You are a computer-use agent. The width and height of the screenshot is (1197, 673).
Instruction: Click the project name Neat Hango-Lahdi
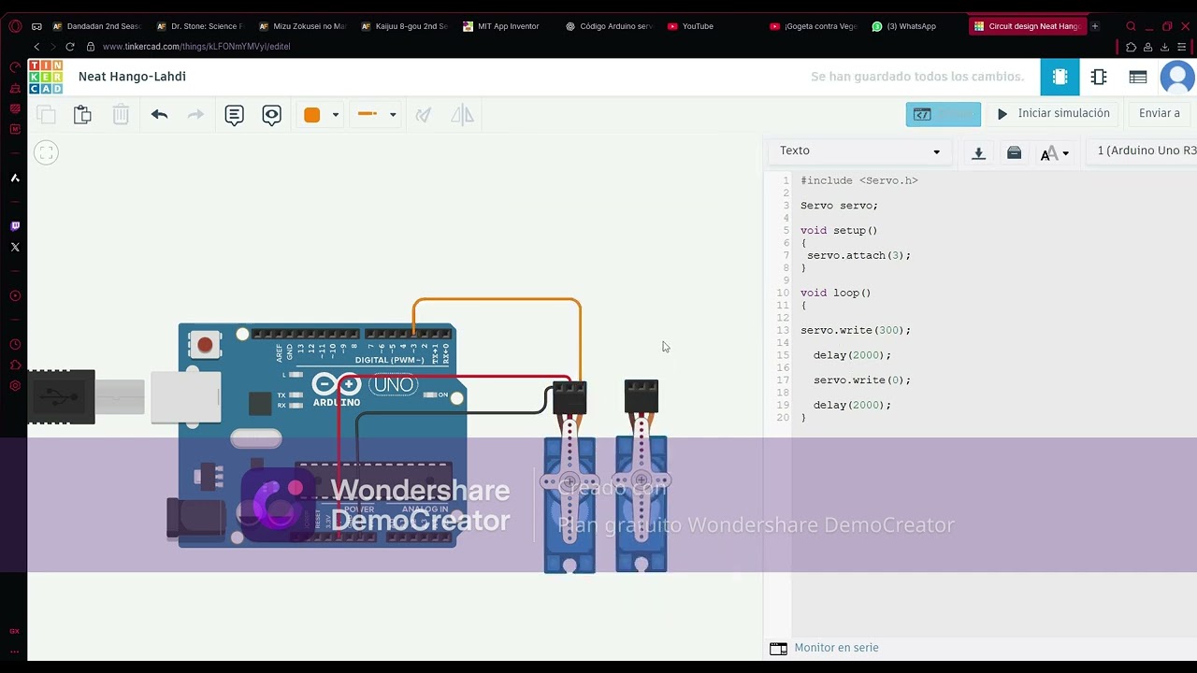click(x=132, y=77)
